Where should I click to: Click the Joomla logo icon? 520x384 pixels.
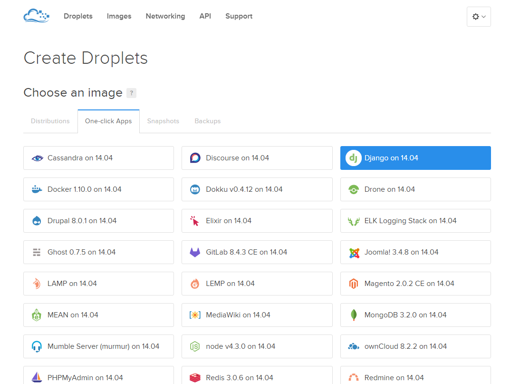point(354,253)
